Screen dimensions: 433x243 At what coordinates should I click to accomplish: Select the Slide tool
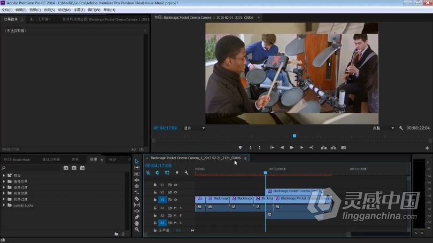tap(137, 211)
